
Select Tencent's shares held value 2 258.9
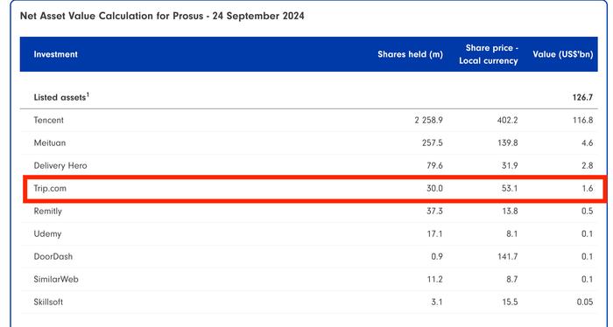[x=428, y=120]
